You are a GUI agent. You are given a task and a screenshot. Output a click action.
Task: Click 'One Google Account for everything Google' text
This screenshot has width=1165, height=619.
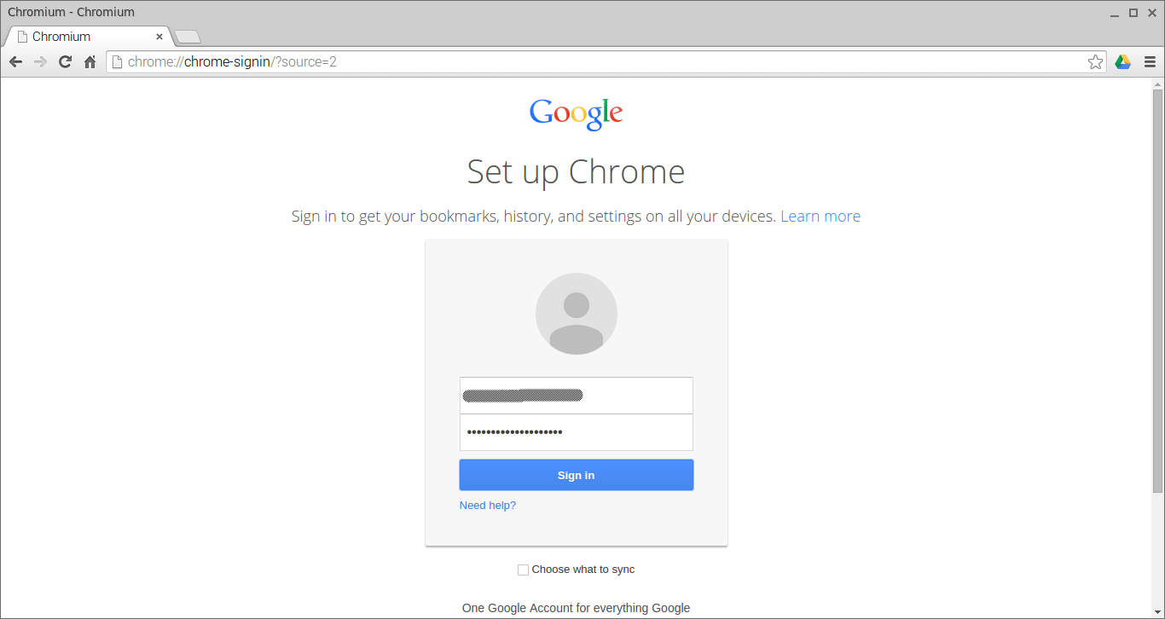click(577, 608)
